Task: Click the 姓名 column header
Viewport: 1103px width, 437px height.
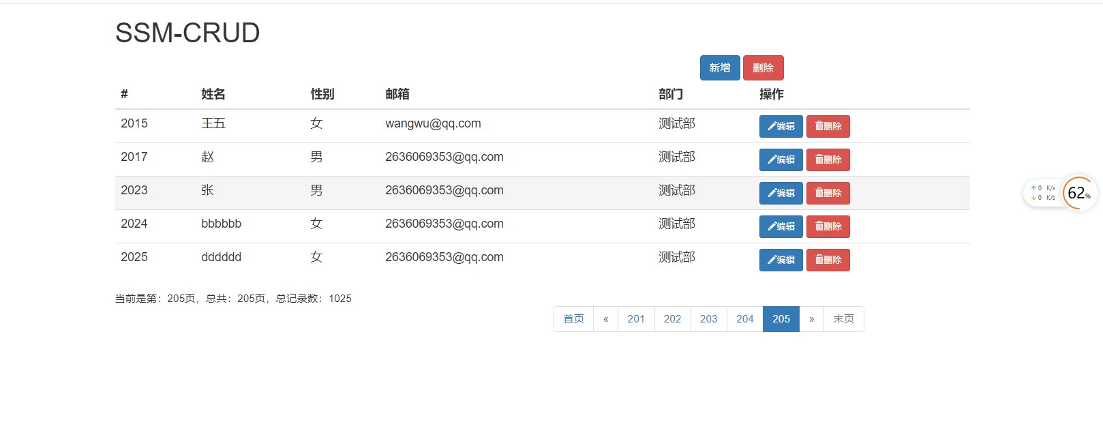Action: (213, 94)
